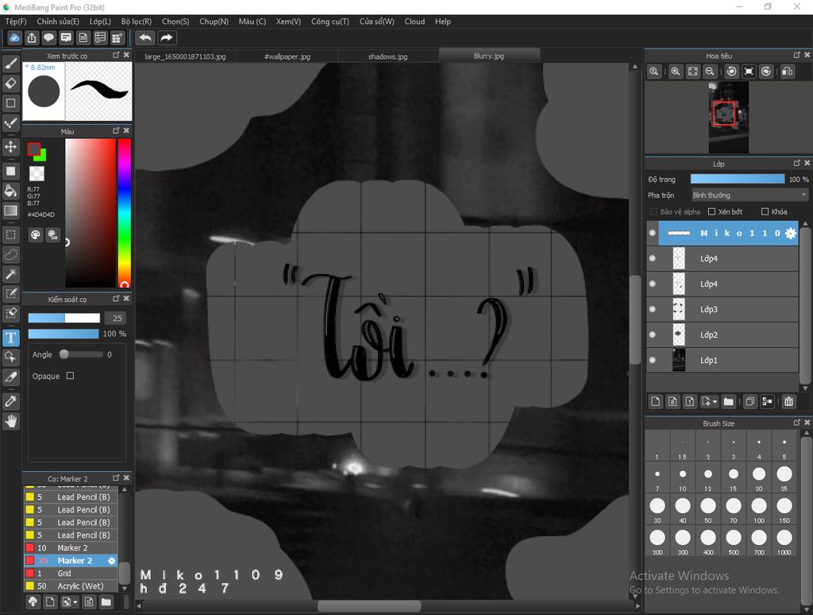Duplicate the selected layer
Image resolution: width=813 pixels, height=615 pixels.
pos(749,401)
